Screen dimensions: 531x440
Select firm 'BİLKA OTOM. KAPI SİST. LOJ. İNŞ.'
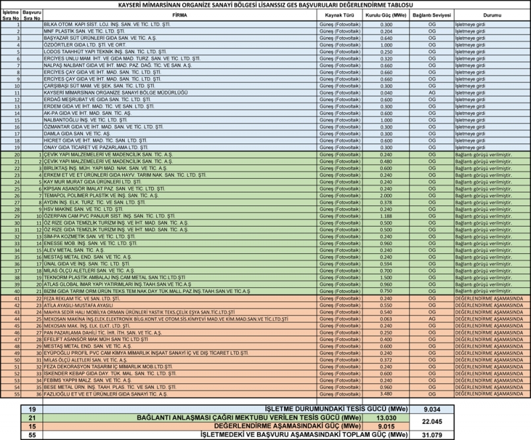[x=107, y=25]
